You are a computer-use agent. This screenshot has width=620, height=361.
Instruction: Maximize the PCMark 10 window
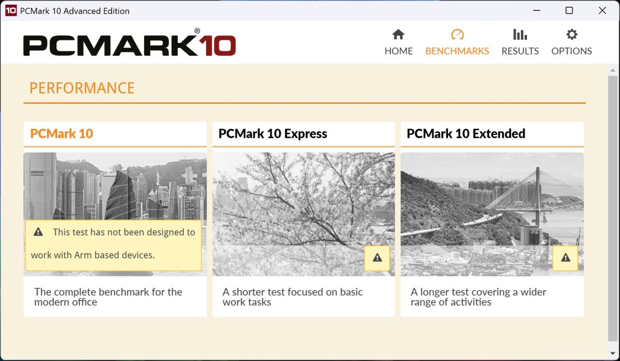pos(569,10)
